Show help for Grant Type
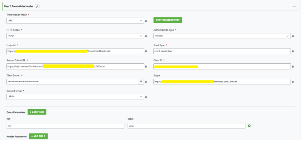This screenshot has width=302, height=141. [293, 52]
